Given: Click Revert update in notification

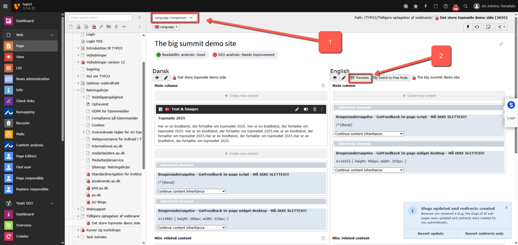Looking at the screenshot, I should [x=430, y=233].
